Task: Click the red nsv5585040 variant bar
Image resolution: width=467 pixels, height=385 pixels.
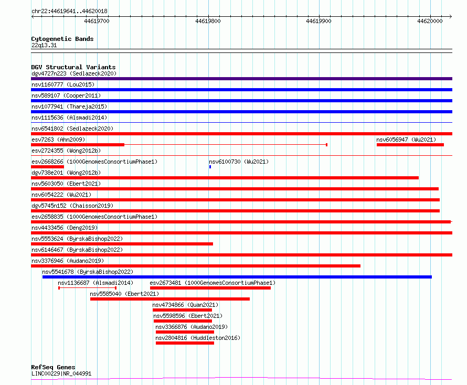Action: tap(170, 299)
